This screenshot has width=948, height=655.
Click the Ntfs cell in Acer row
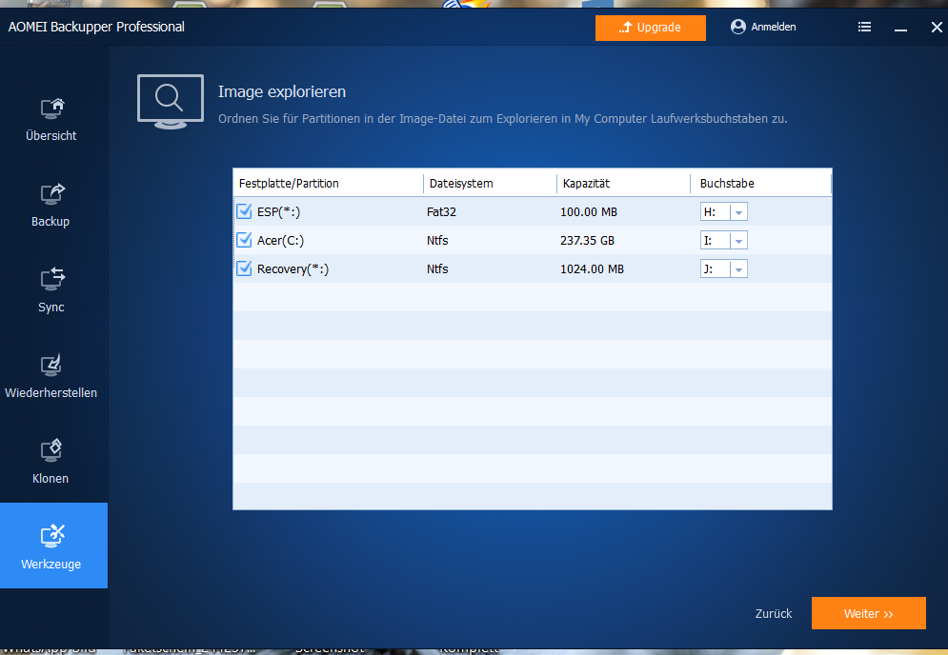[x=437, y=241]
